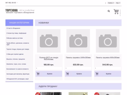The image size is (127, 95).
Task: Open the middle bestseller product thumbnail
Action: (x=78, y=93)
